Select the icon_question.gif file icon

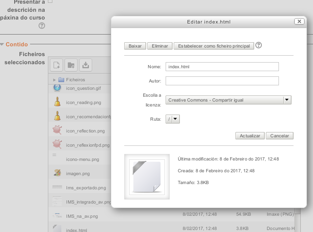pyautogui.click(x=57, y=88)
